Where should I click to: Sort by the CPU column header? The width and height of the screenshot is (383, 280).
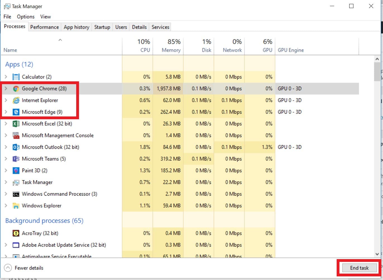tap(138, 46)
